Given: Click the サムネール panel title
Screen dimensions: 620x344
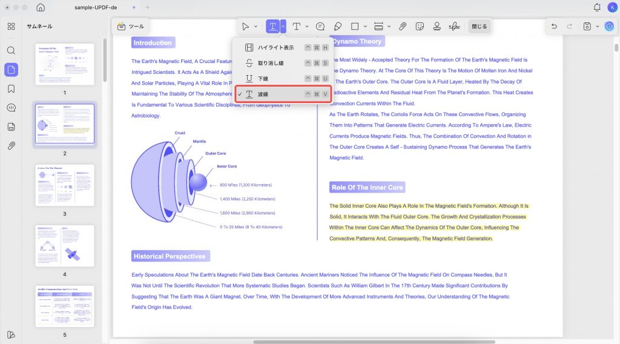Looking at the screenshot, I should point(39,27).
